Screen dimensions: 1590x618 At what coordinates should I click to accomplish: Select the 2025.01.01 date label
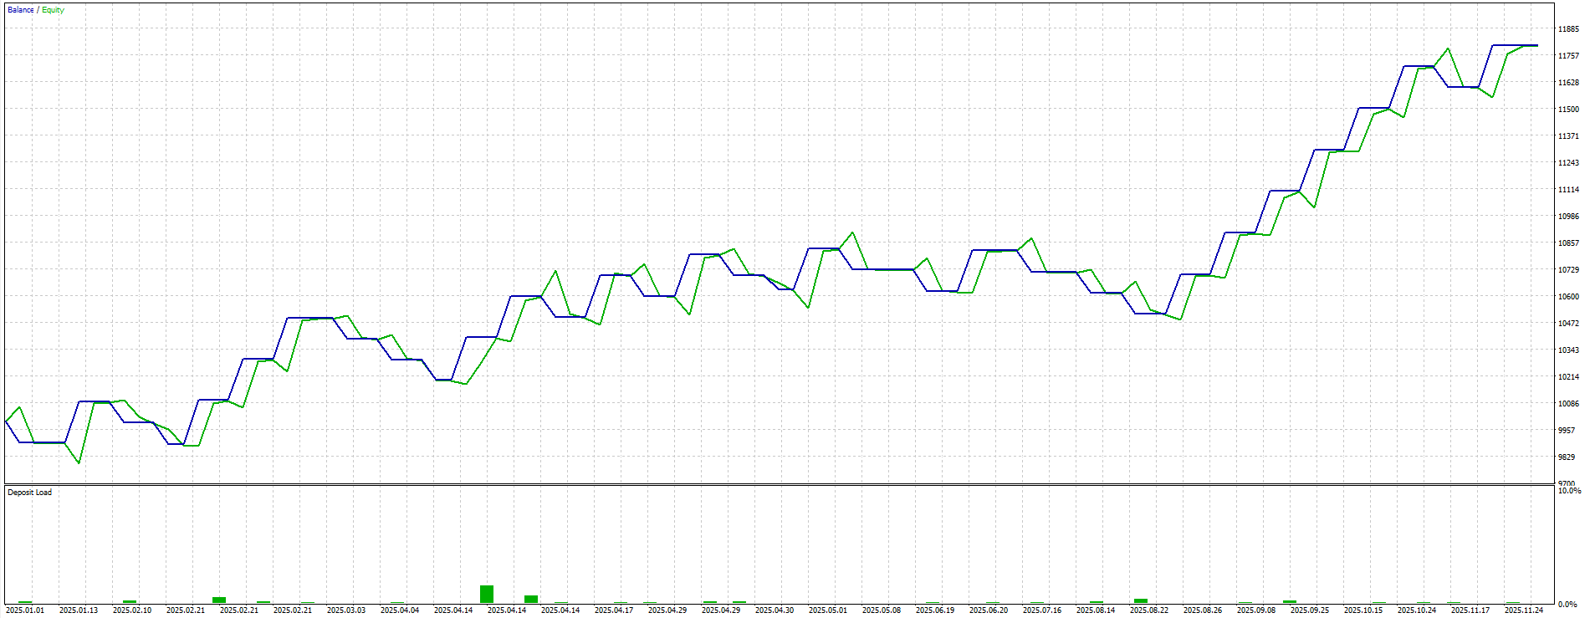tap(25, 610)
